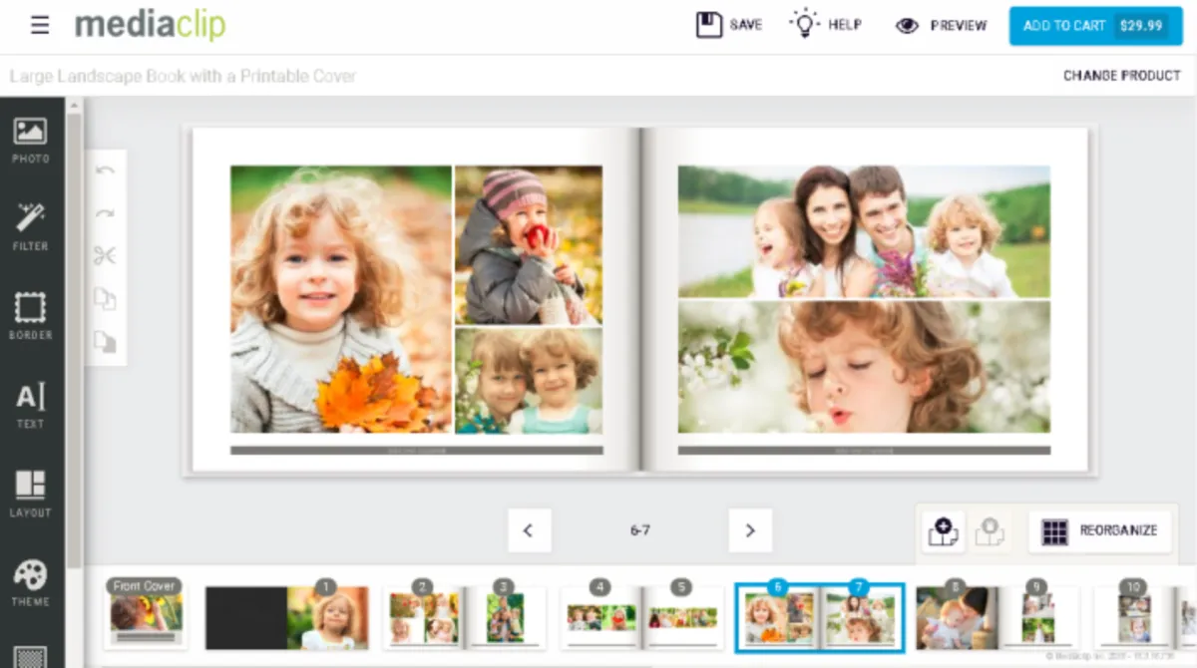This screenshot has width=1197, height=668.
Task: Open the hamburger menu
Action: pyautogui.click(x=40, y=26)
